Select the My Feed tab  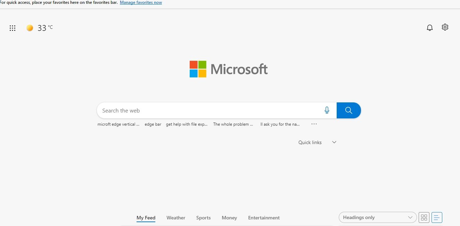[x=146, y=218]
